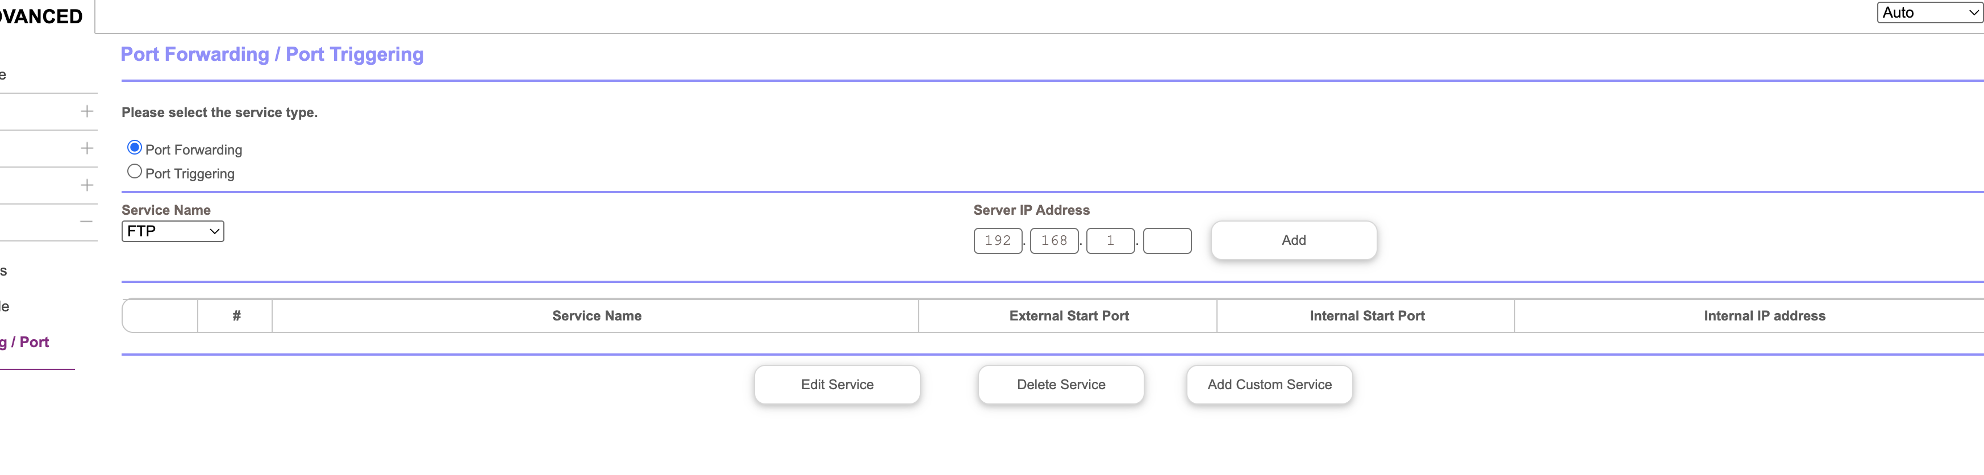Click the Add Custom Service button

click(1269, 385)
